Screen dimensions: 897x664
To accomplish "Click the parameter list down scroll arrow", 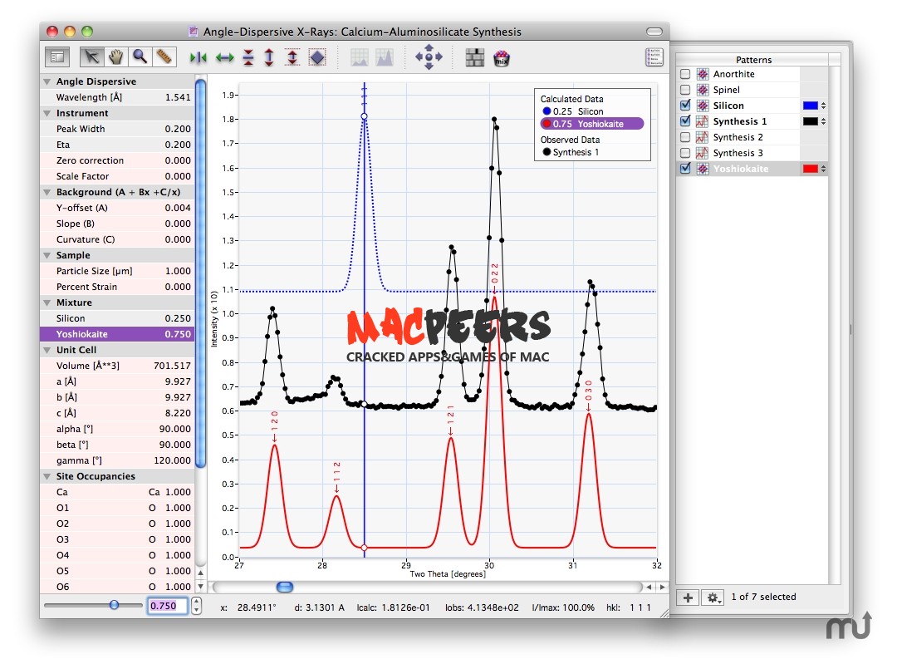I will coord(200,587).
